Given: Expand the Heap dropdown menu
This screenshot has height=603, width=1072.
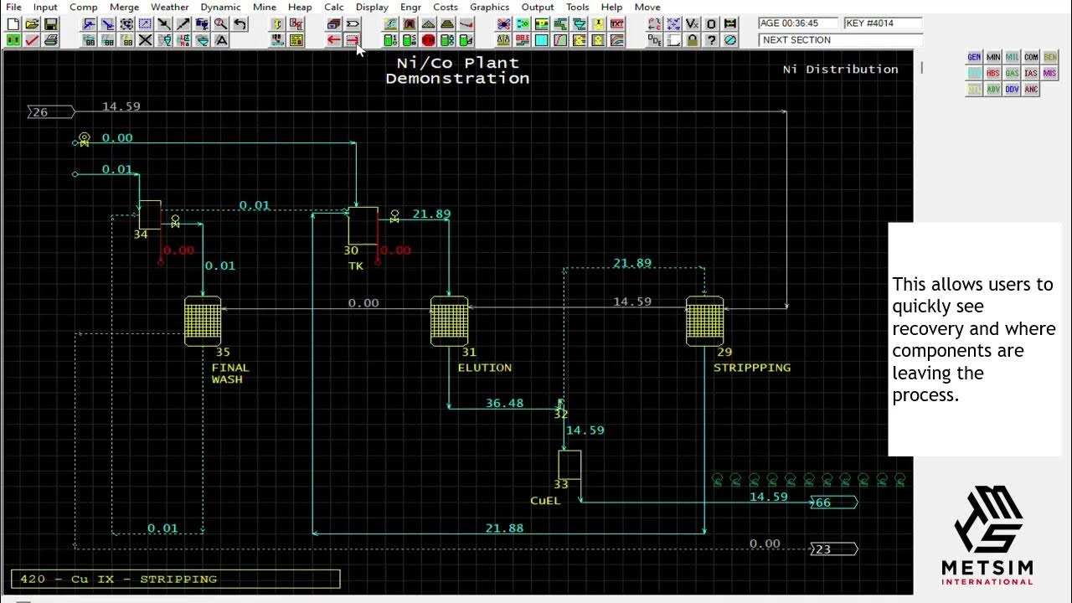Looking at the screenshot, I should [300, 7].
